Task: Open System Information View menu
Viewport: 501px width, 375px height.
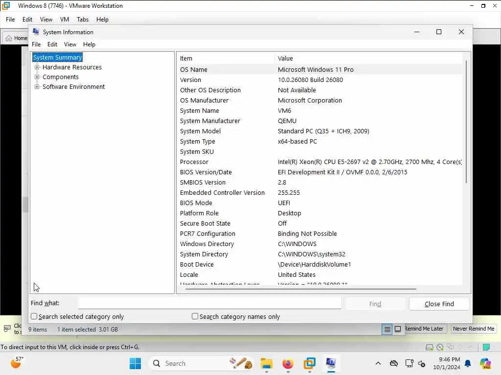Action: [70, 44]
